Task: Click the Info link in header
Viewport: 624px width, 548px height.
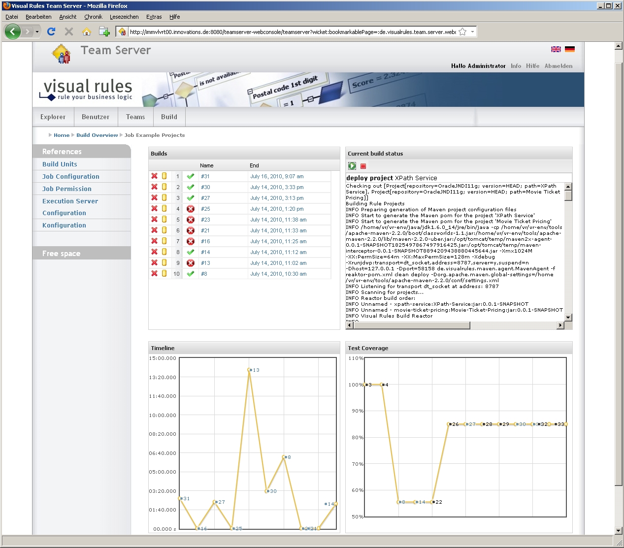Action: point(516,66)
